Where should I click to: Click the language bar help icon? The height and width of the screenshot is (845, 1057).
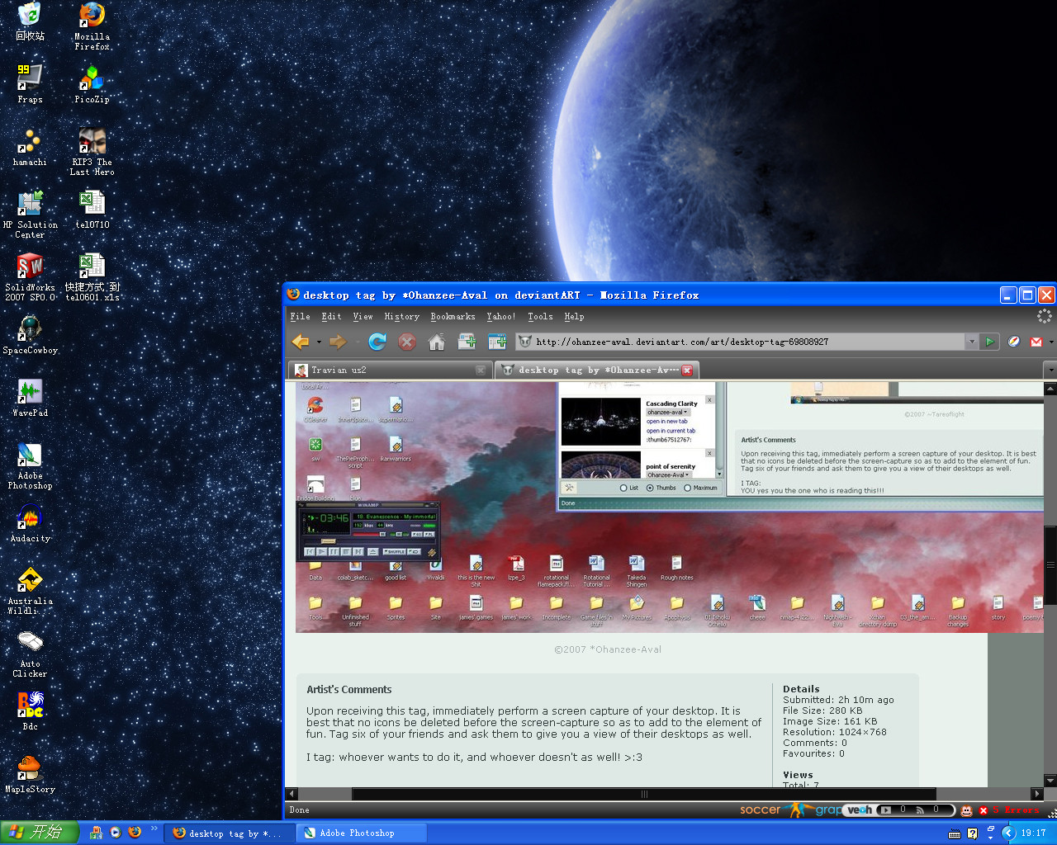pos(973,833)
